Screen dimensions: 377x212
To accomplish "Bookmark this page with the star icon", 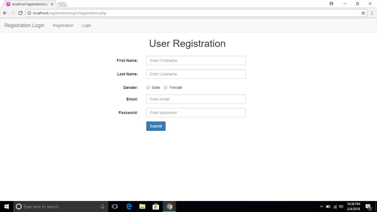I will (x=363, y=13).
